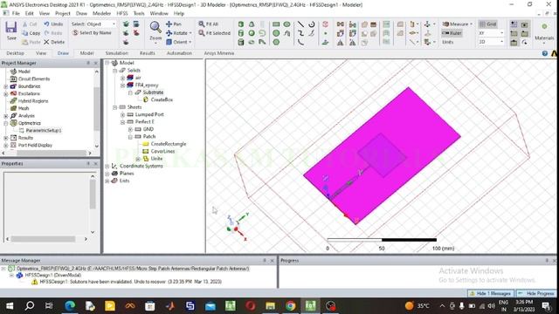Open the help question-mark icon

[x=545, y=53]
